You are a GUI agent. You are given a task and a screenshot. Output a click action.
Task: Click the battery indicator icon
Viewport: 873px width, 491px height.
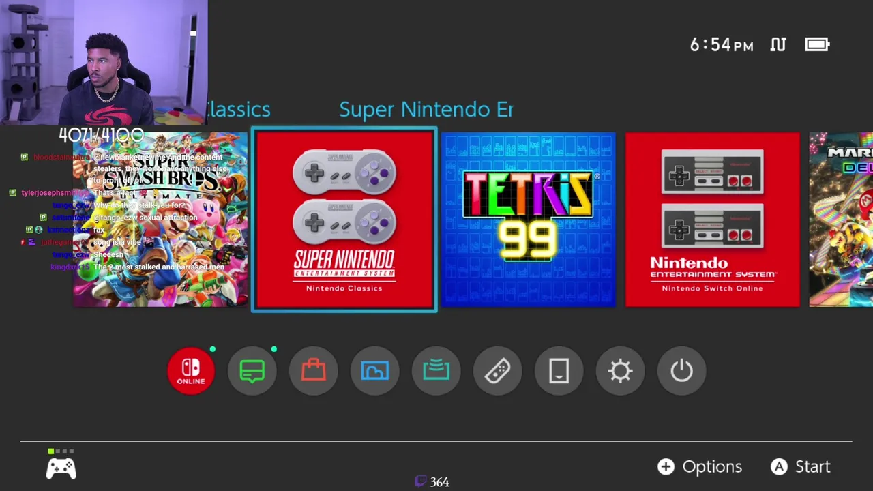817,44
